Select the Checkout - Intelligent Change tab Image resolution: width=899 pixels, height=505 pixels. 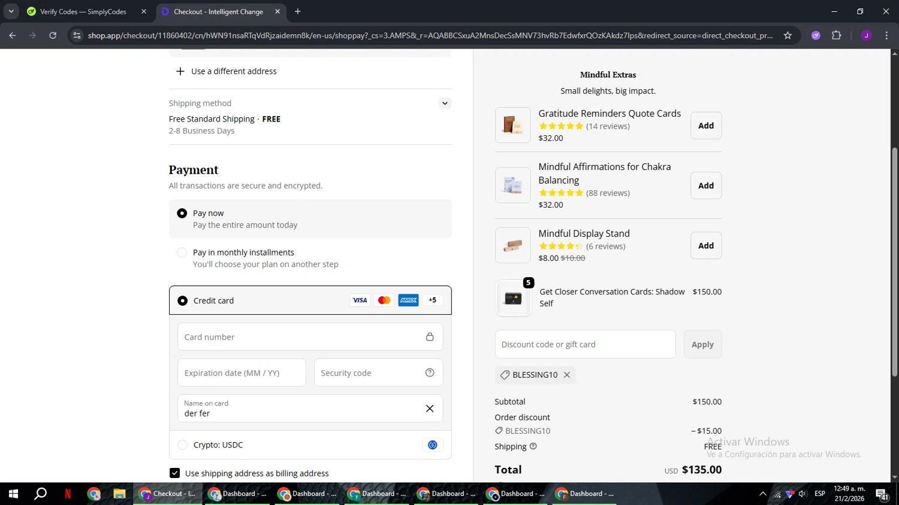coord(218,11)
